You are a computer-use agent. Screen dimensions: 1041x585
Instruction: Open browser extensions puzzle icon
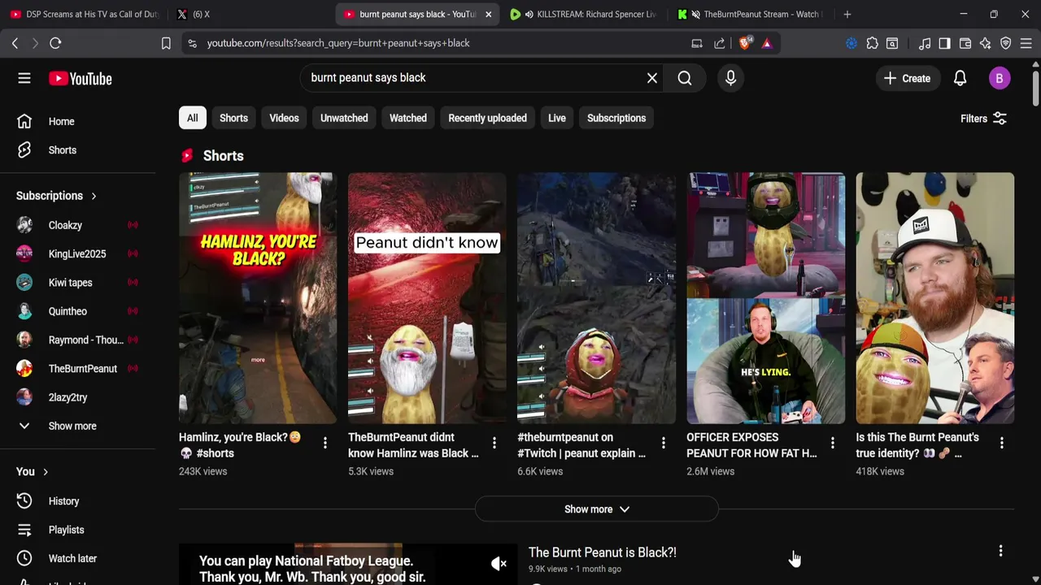[x=872, y=43]
